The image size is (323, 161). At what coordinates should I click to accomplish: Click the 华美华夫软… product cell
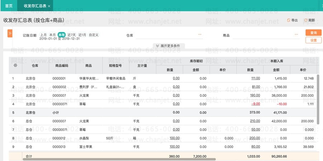point(89,78)
